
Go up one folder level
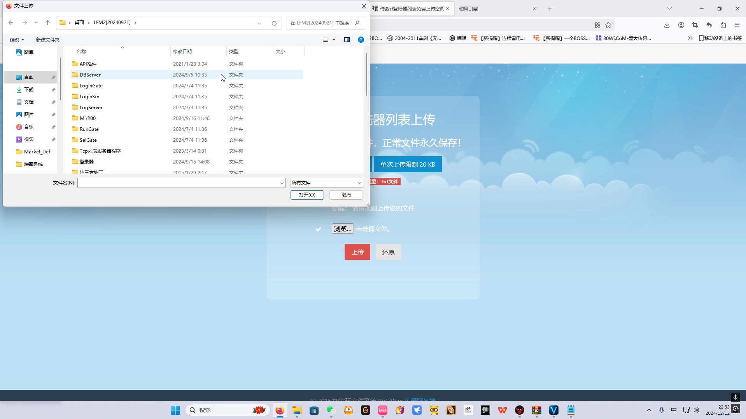[x=47, y=23]
